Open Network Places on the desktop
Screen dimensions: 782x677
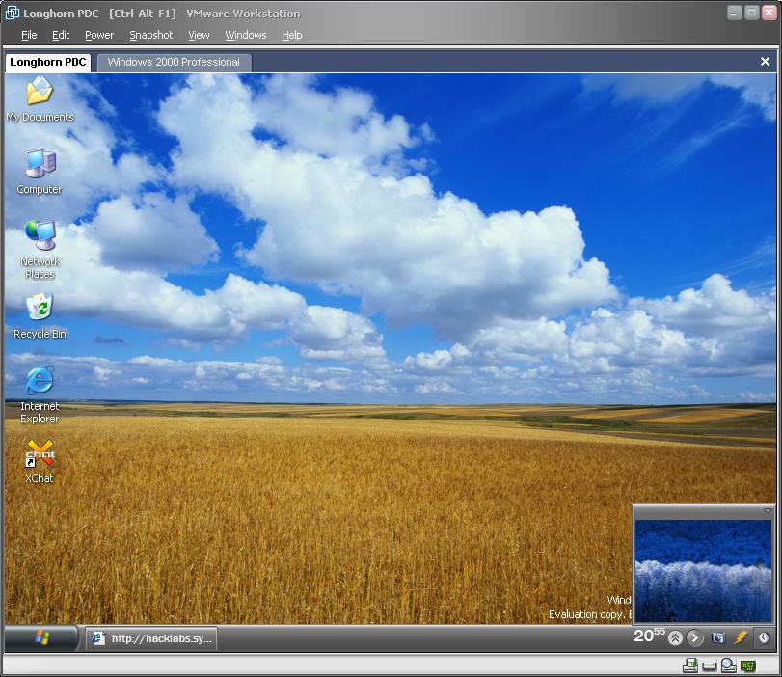[40, 237]
